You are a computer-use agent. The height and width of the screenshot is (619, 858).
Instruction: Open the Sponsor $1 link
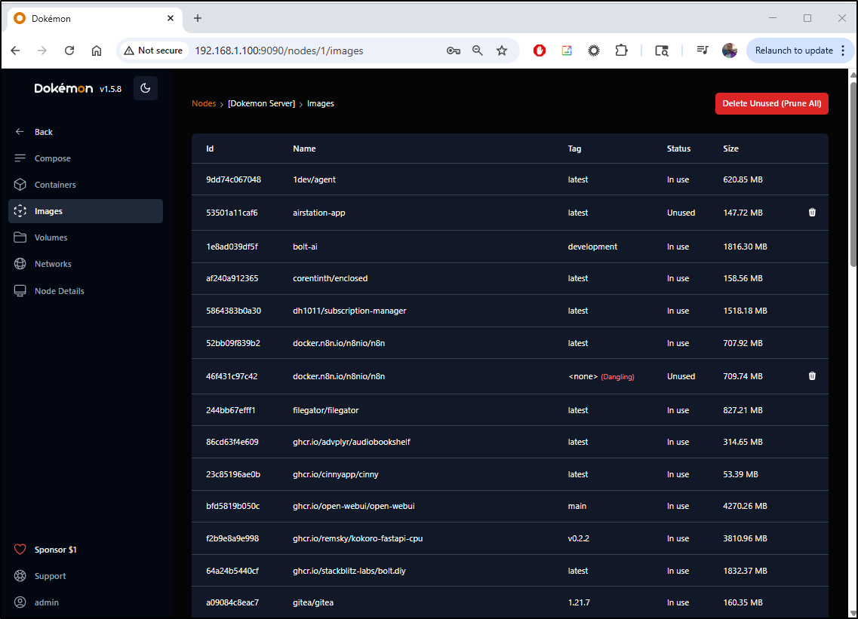(x=55, y=550)
